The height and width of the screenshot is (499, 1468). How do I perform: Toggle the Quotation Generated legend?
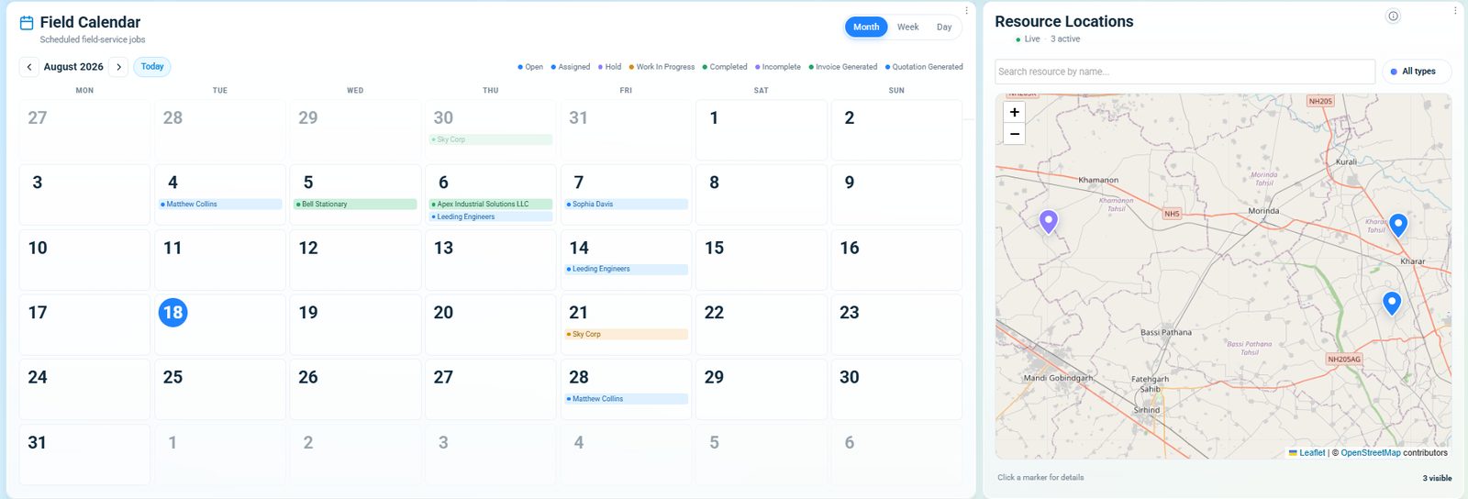(924, 67)
